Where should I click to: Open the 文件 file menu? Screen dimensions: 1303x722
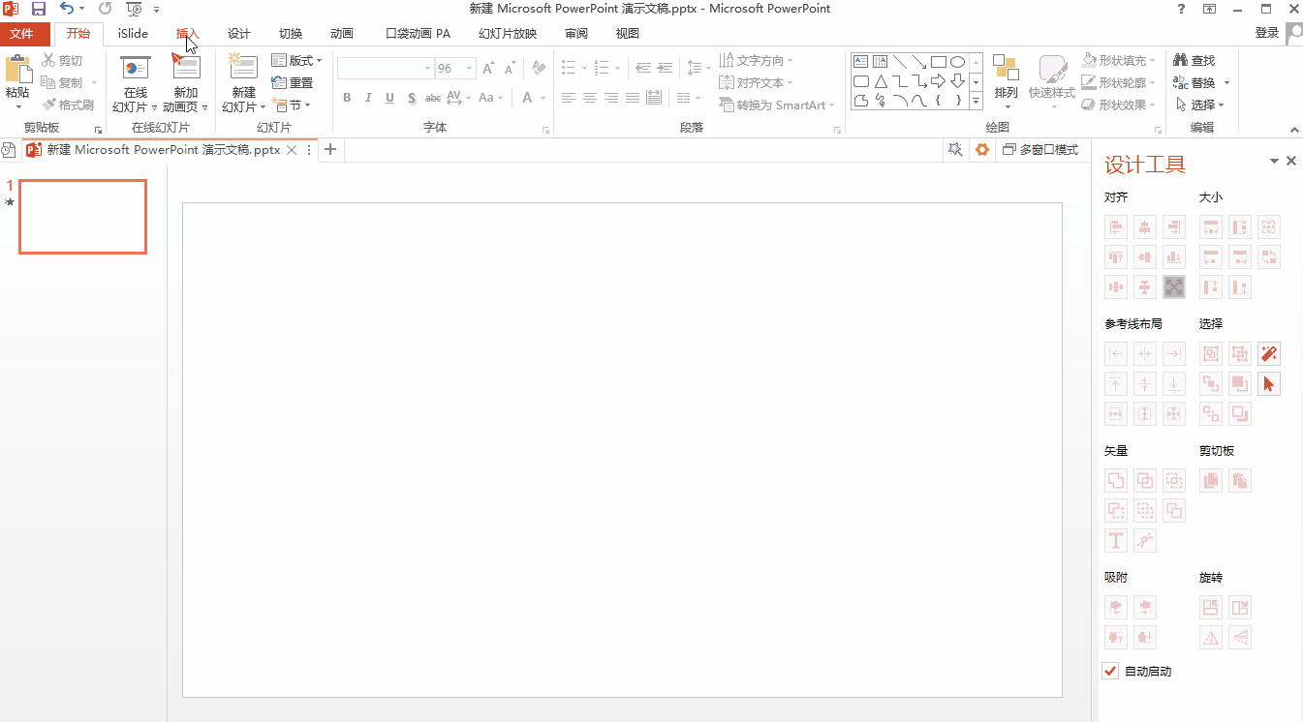coord(21,34)
